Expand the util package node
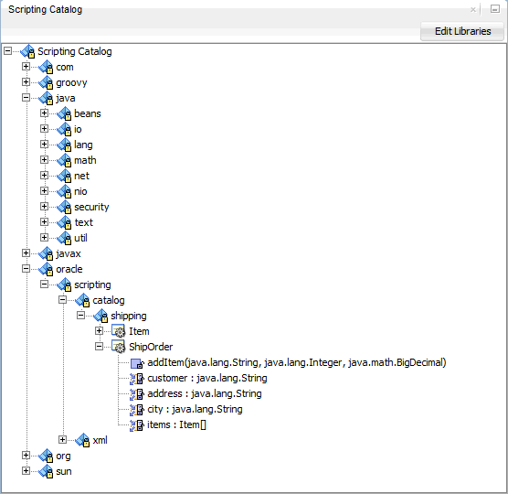The width and height of the screenshot is (508, 494). (x=45, y=238)
